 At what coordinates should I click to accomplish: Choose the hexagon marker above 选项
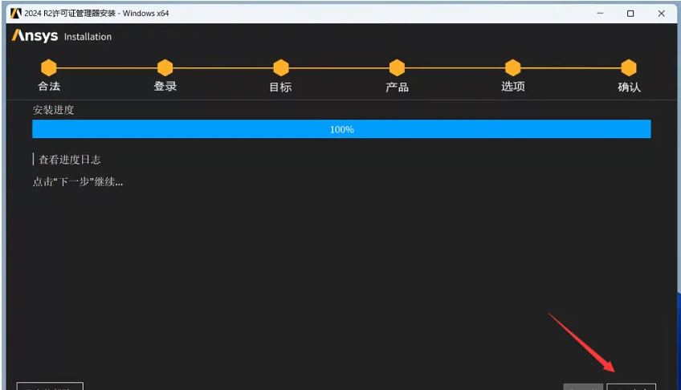(x=512, y=67)
